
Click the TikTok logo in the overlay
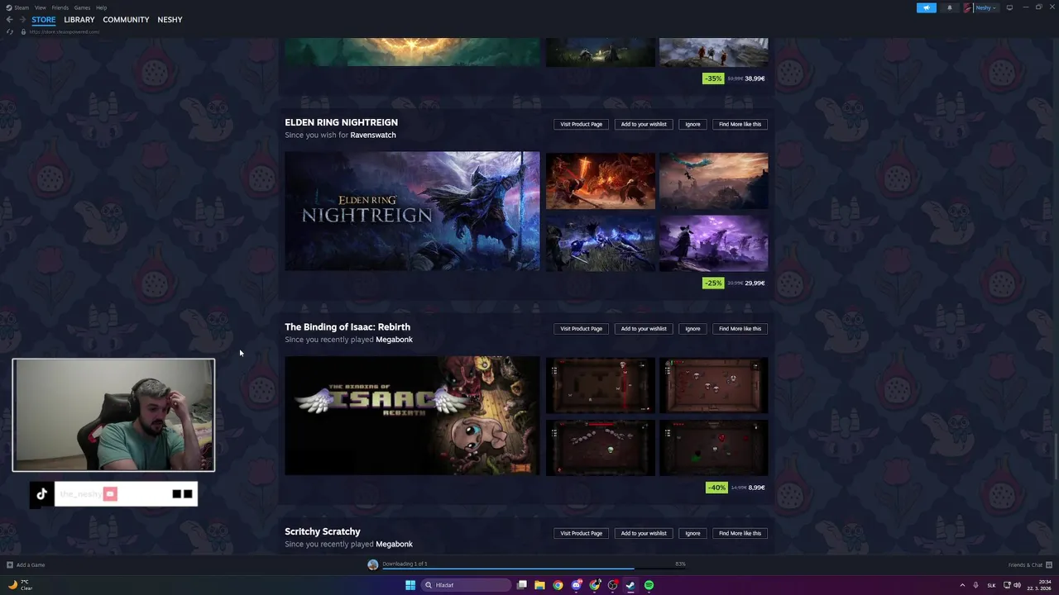pyautogui.click(x=41, y=494)
